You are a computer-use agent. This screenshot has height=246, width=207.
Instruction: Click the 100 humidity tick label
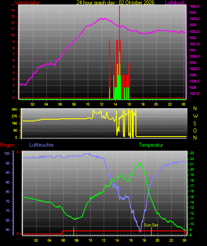coord(7,153)
